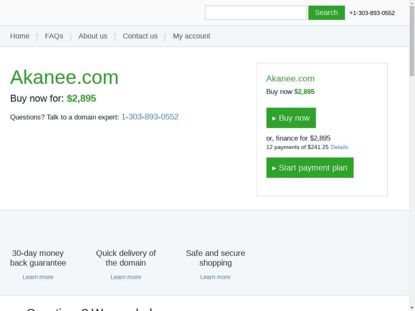The width and height of the screenshot is (415, 311).
Task: Click the scrollbar down arrow
Action: click(x=412, y=308)
